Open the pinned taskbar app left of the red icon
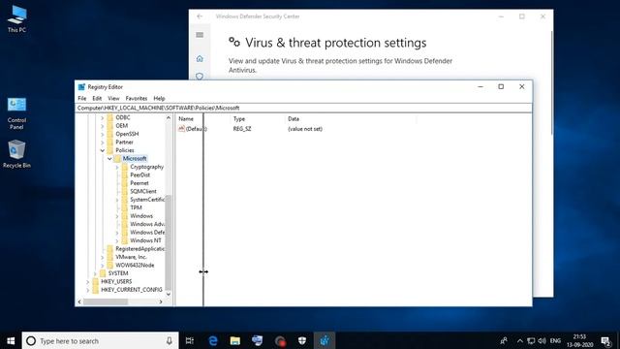 pyautogui.click(x=257, y=340)
